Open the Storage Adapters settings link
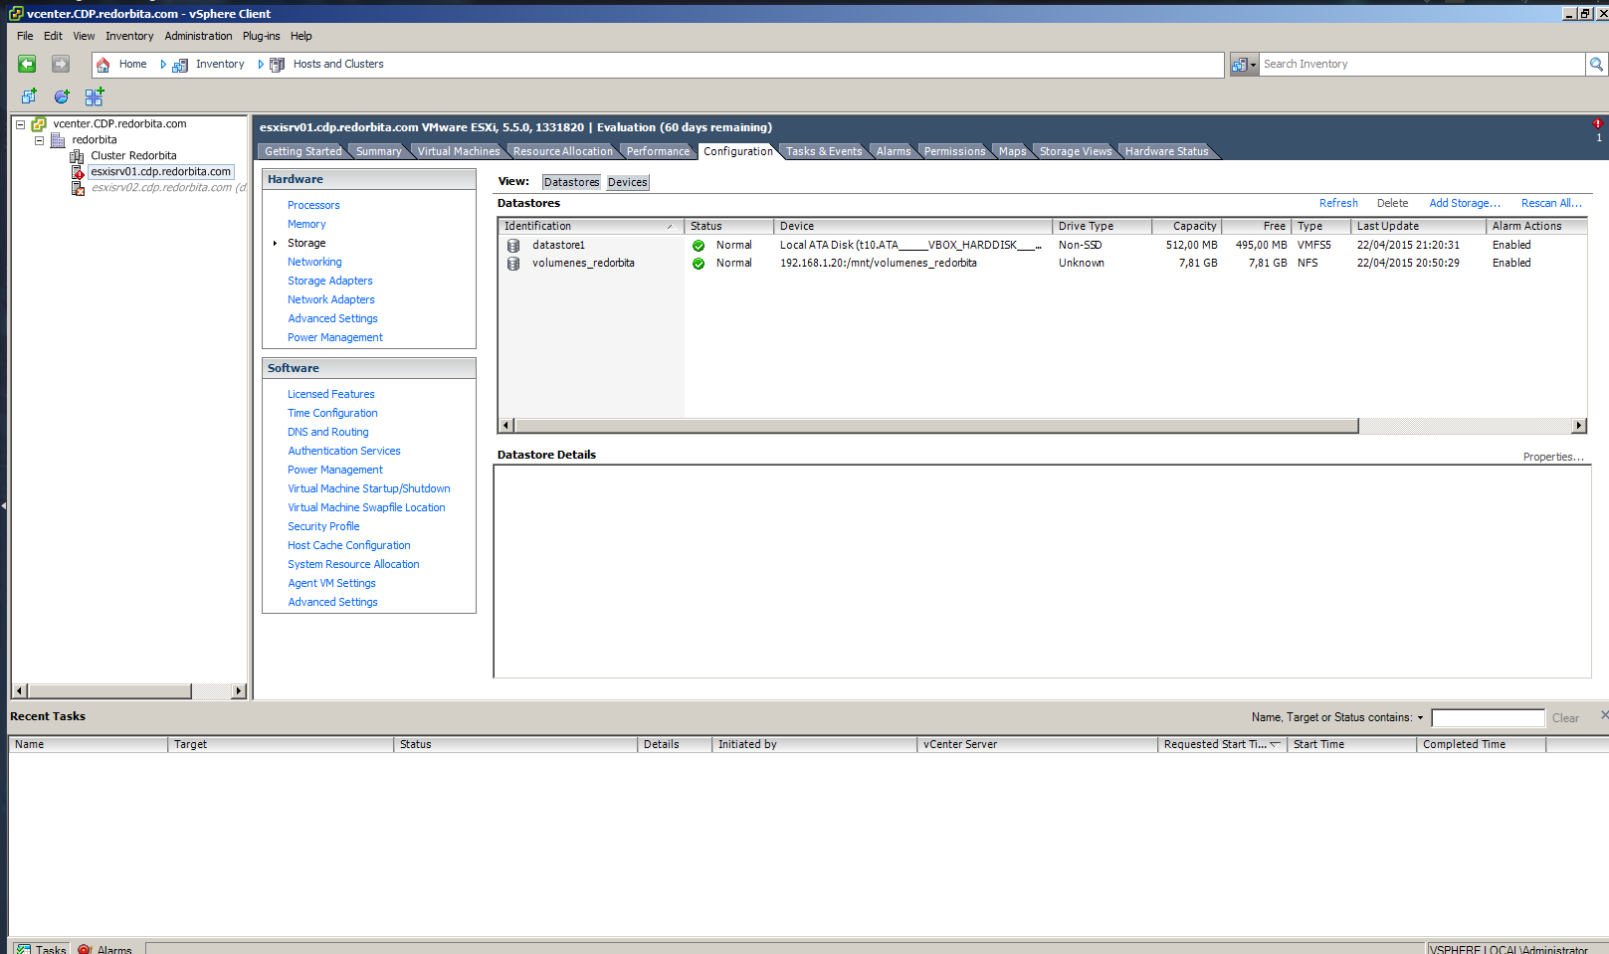Viewport: 1609px width, 954px height. click(x=329, y=281)
